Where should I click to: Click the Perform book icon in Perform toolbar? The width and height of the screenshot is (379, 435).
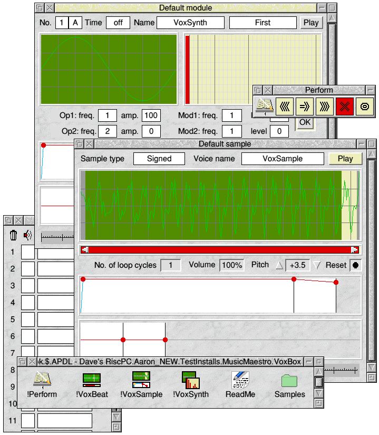[265, 107]
